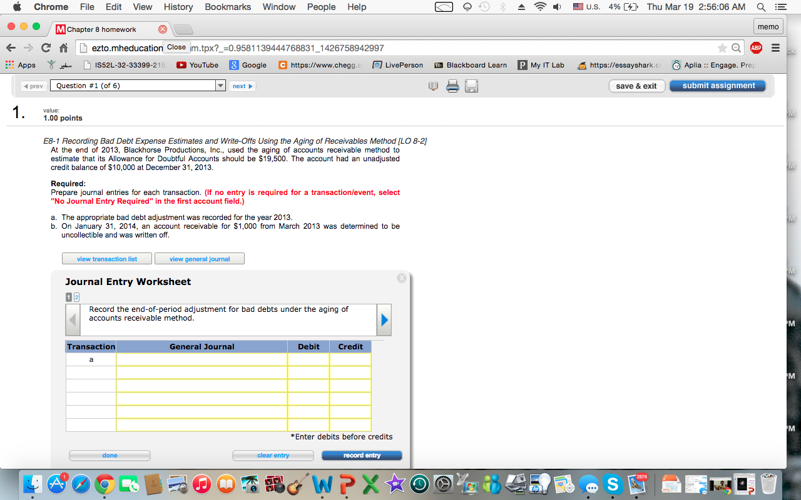Open the Blackboard Learn bookmark
The width and height of the screenshot is (801, 500).
(471, 65)
